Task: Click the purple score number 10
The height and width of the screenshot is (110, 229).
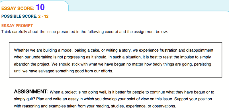Action: 40,7
